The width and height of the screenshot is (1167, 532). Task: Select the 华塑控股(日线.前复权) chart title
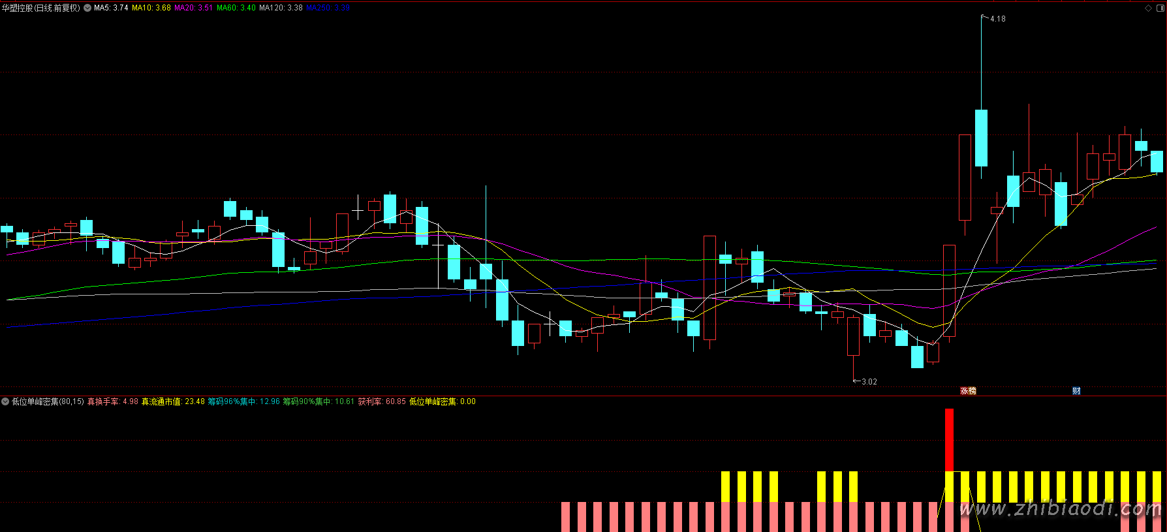pyautogui.click(x=40, y=8)
